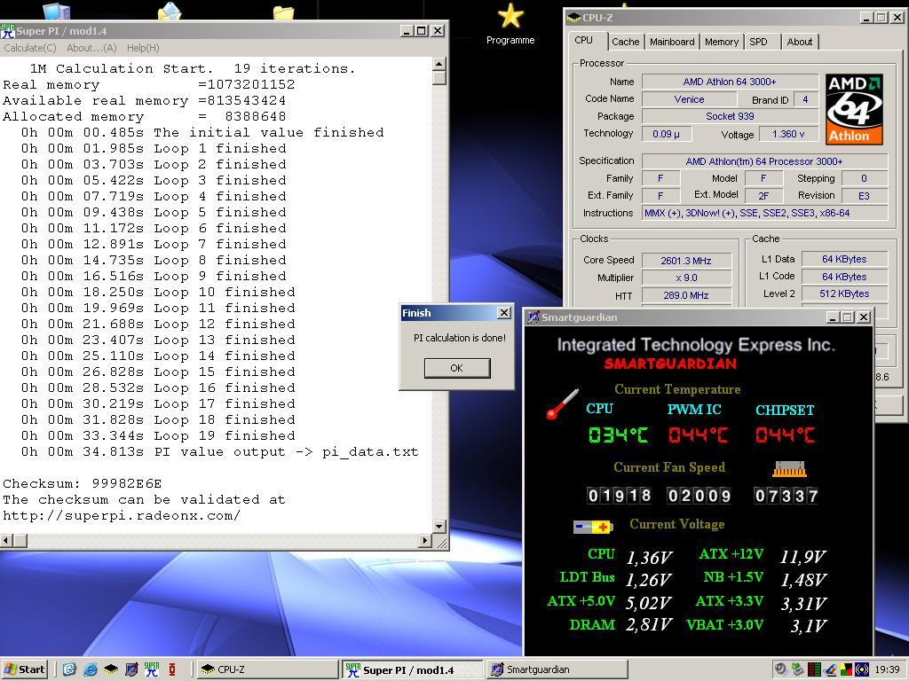
Task: Launch Smartguardian icon in Quick Launch
Action: (x=131, y=669)
